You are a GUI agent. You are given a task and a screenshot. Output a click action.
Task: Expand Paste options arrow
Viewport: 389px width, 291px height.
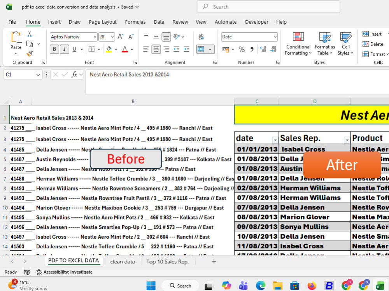point(16,53)
